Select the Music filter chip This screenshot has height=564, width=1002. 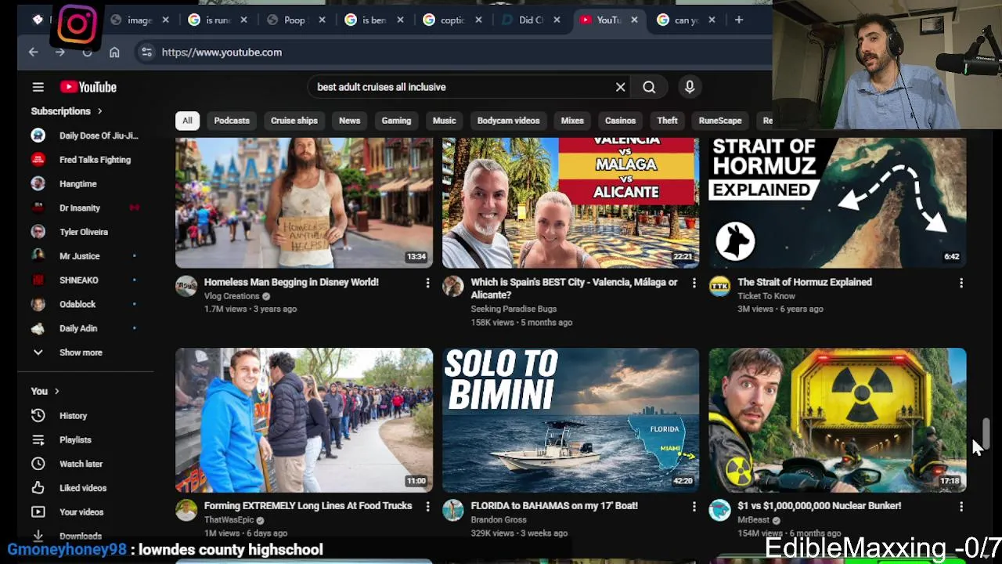click(444, 121)
